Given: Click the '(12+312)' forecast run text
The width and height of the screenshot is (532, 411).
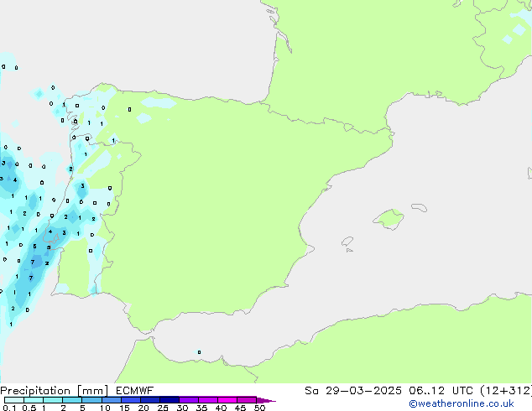Looking at the screenshot, I should 506,391.
